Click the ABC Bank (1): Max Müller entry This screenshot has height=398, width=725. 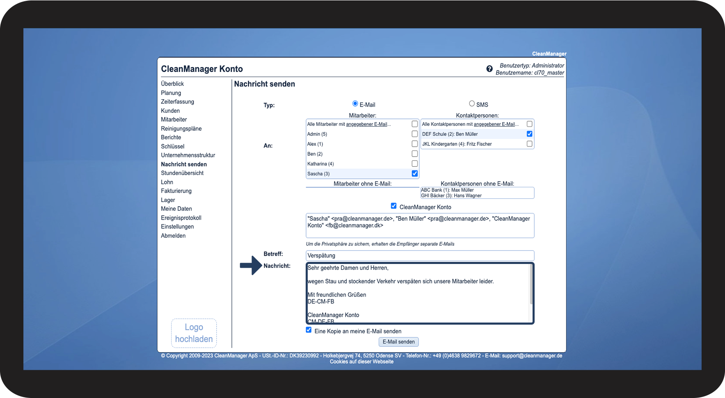click(x=447, y=190)
